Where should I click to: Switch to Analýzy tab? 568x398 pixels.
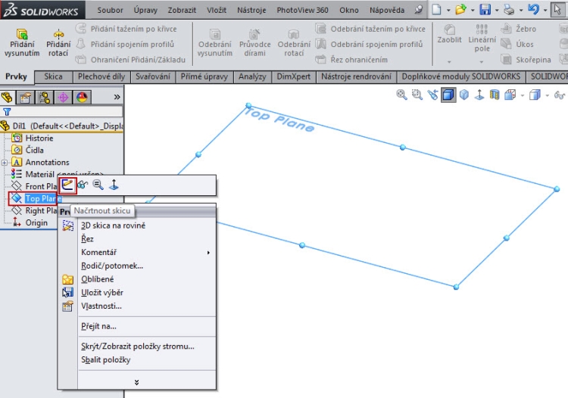click(252, 76)
